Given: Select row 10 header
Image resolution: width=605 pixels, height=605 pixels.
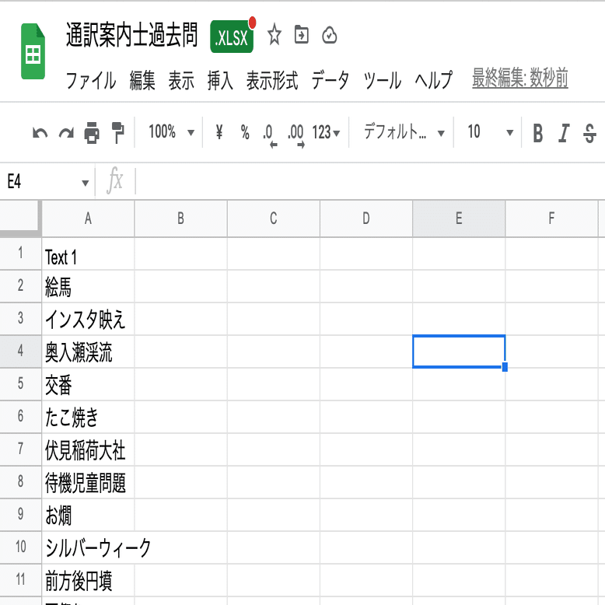Looking at the screenshot, I should tap(20, 547).
